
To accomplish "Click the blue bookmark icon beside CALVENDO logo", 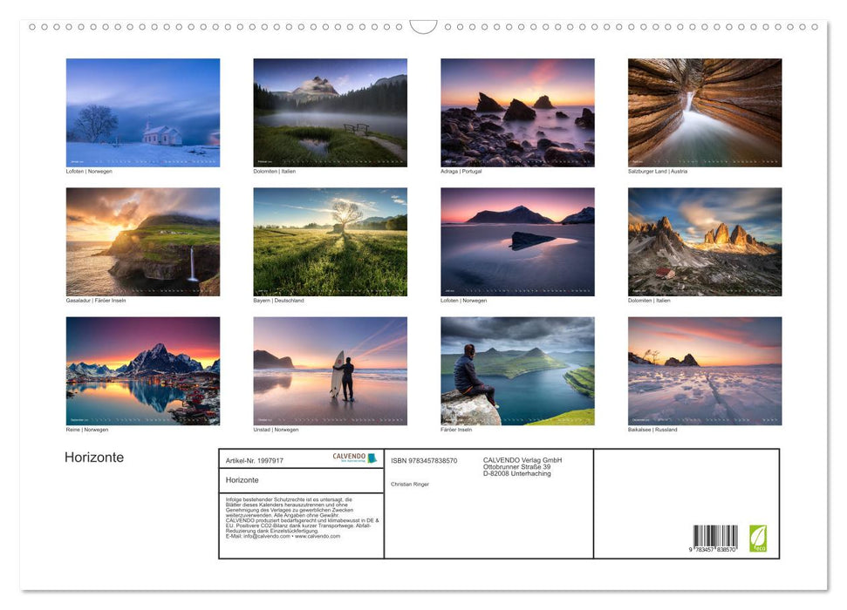I will pos(370,457).
